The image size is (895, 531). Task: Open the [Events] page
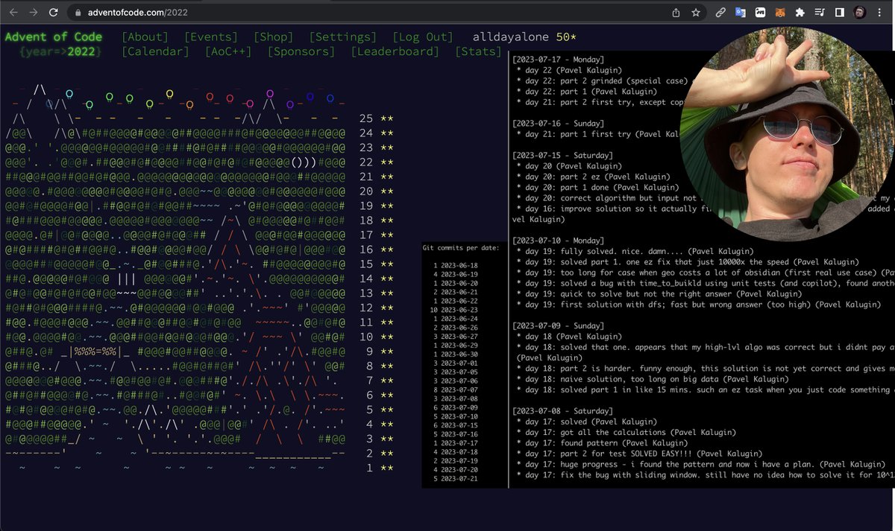click(211, 36)
